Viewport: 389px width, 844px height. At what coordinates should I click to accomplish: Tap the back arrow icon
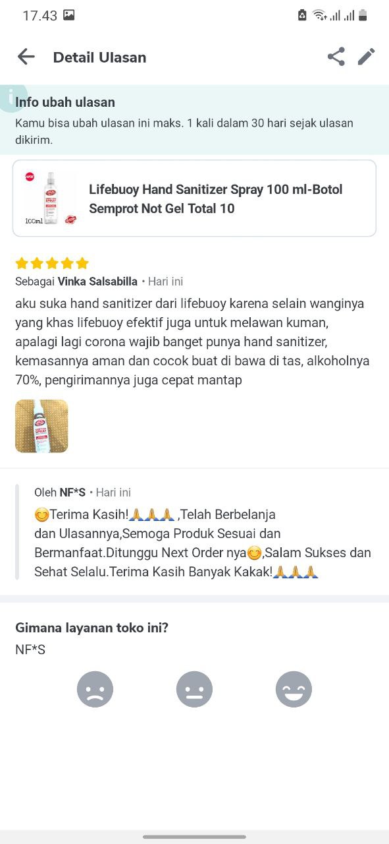(26, 57)
